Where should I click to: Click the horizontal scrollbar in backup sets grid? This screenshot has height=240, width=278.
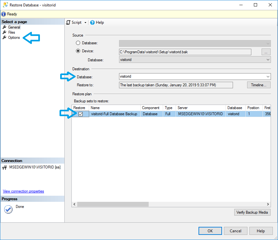pyautogui.click(x=113, y=204)
